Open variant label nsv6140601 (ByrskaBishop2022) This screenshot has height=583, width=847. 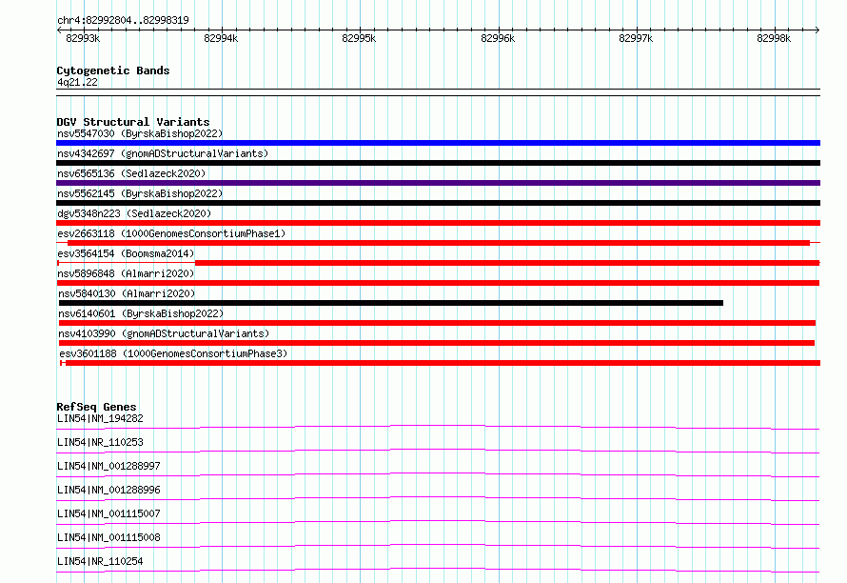(141, 313)
